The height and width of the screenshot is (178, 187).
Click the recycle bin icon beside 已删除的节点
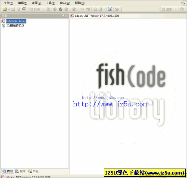[x=3, y=26]
